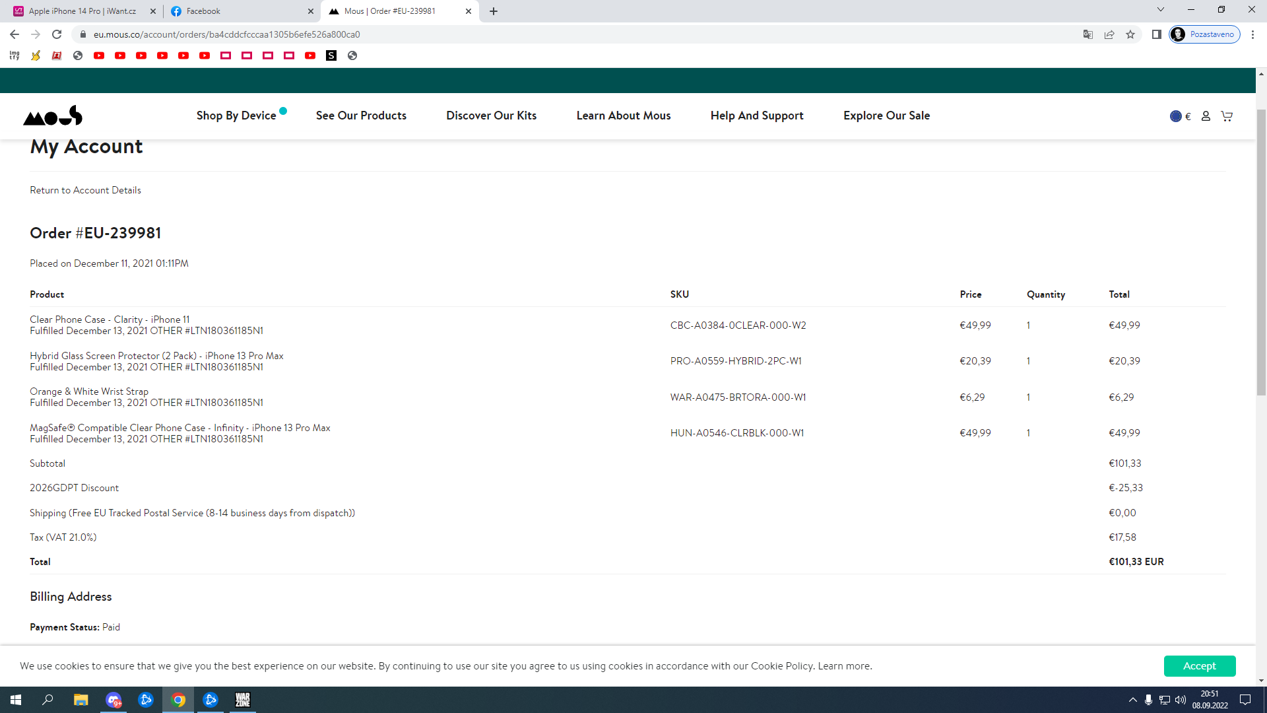The height and width of the screenshot is (713, 1267).
Task: Click the page vertical scrollbar
Action: tap(1261, 251)
